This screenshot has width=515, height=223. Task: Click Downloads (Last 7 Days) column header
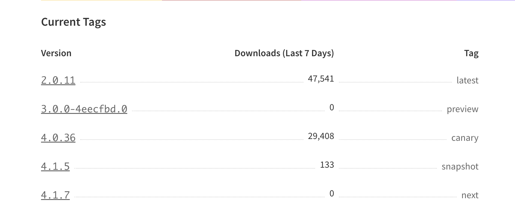pos(284,53)
